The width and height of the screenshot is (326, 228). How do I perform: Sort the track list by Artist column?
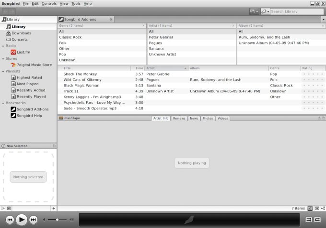tap(165, 68)
